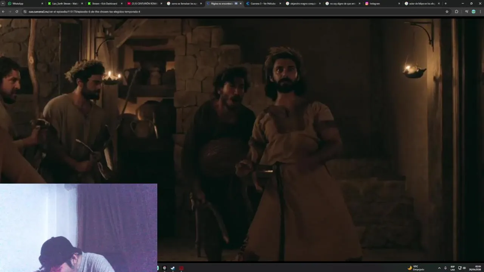This screenshot has height=272, width=484.
Task: Close the WhatsApp tab
Action: [42, 3]
